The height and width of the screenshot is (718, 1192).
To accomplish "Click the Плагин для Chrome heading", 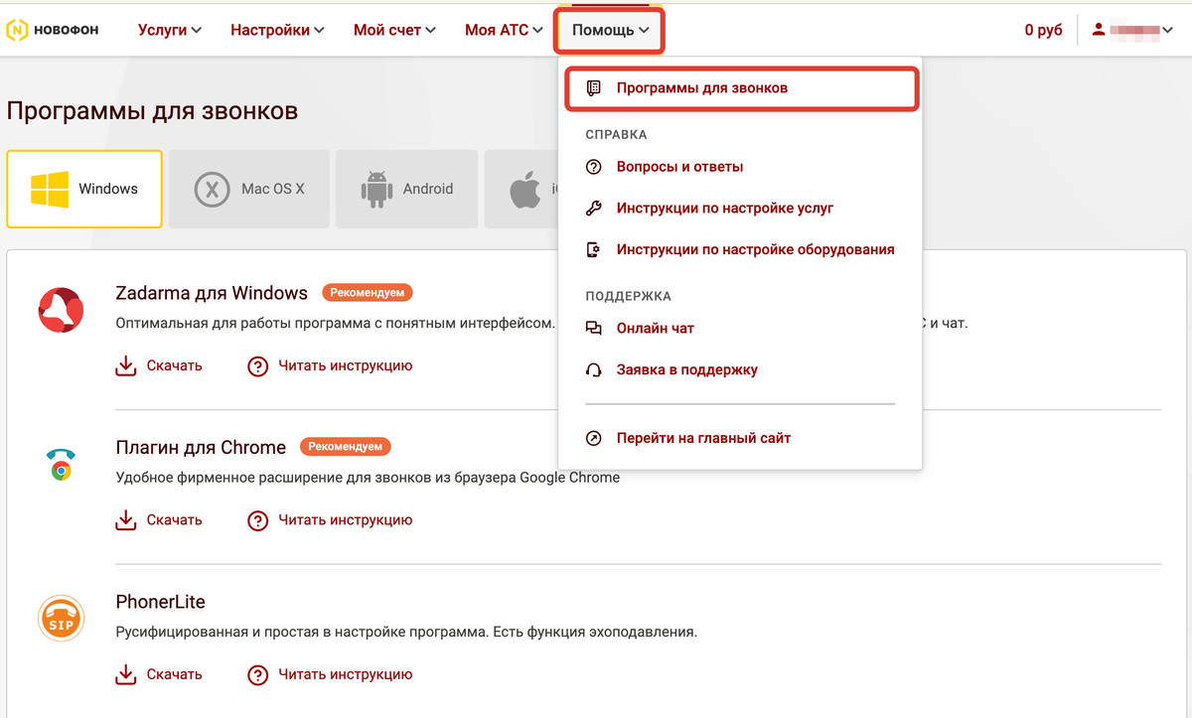I will pos(201,447).
